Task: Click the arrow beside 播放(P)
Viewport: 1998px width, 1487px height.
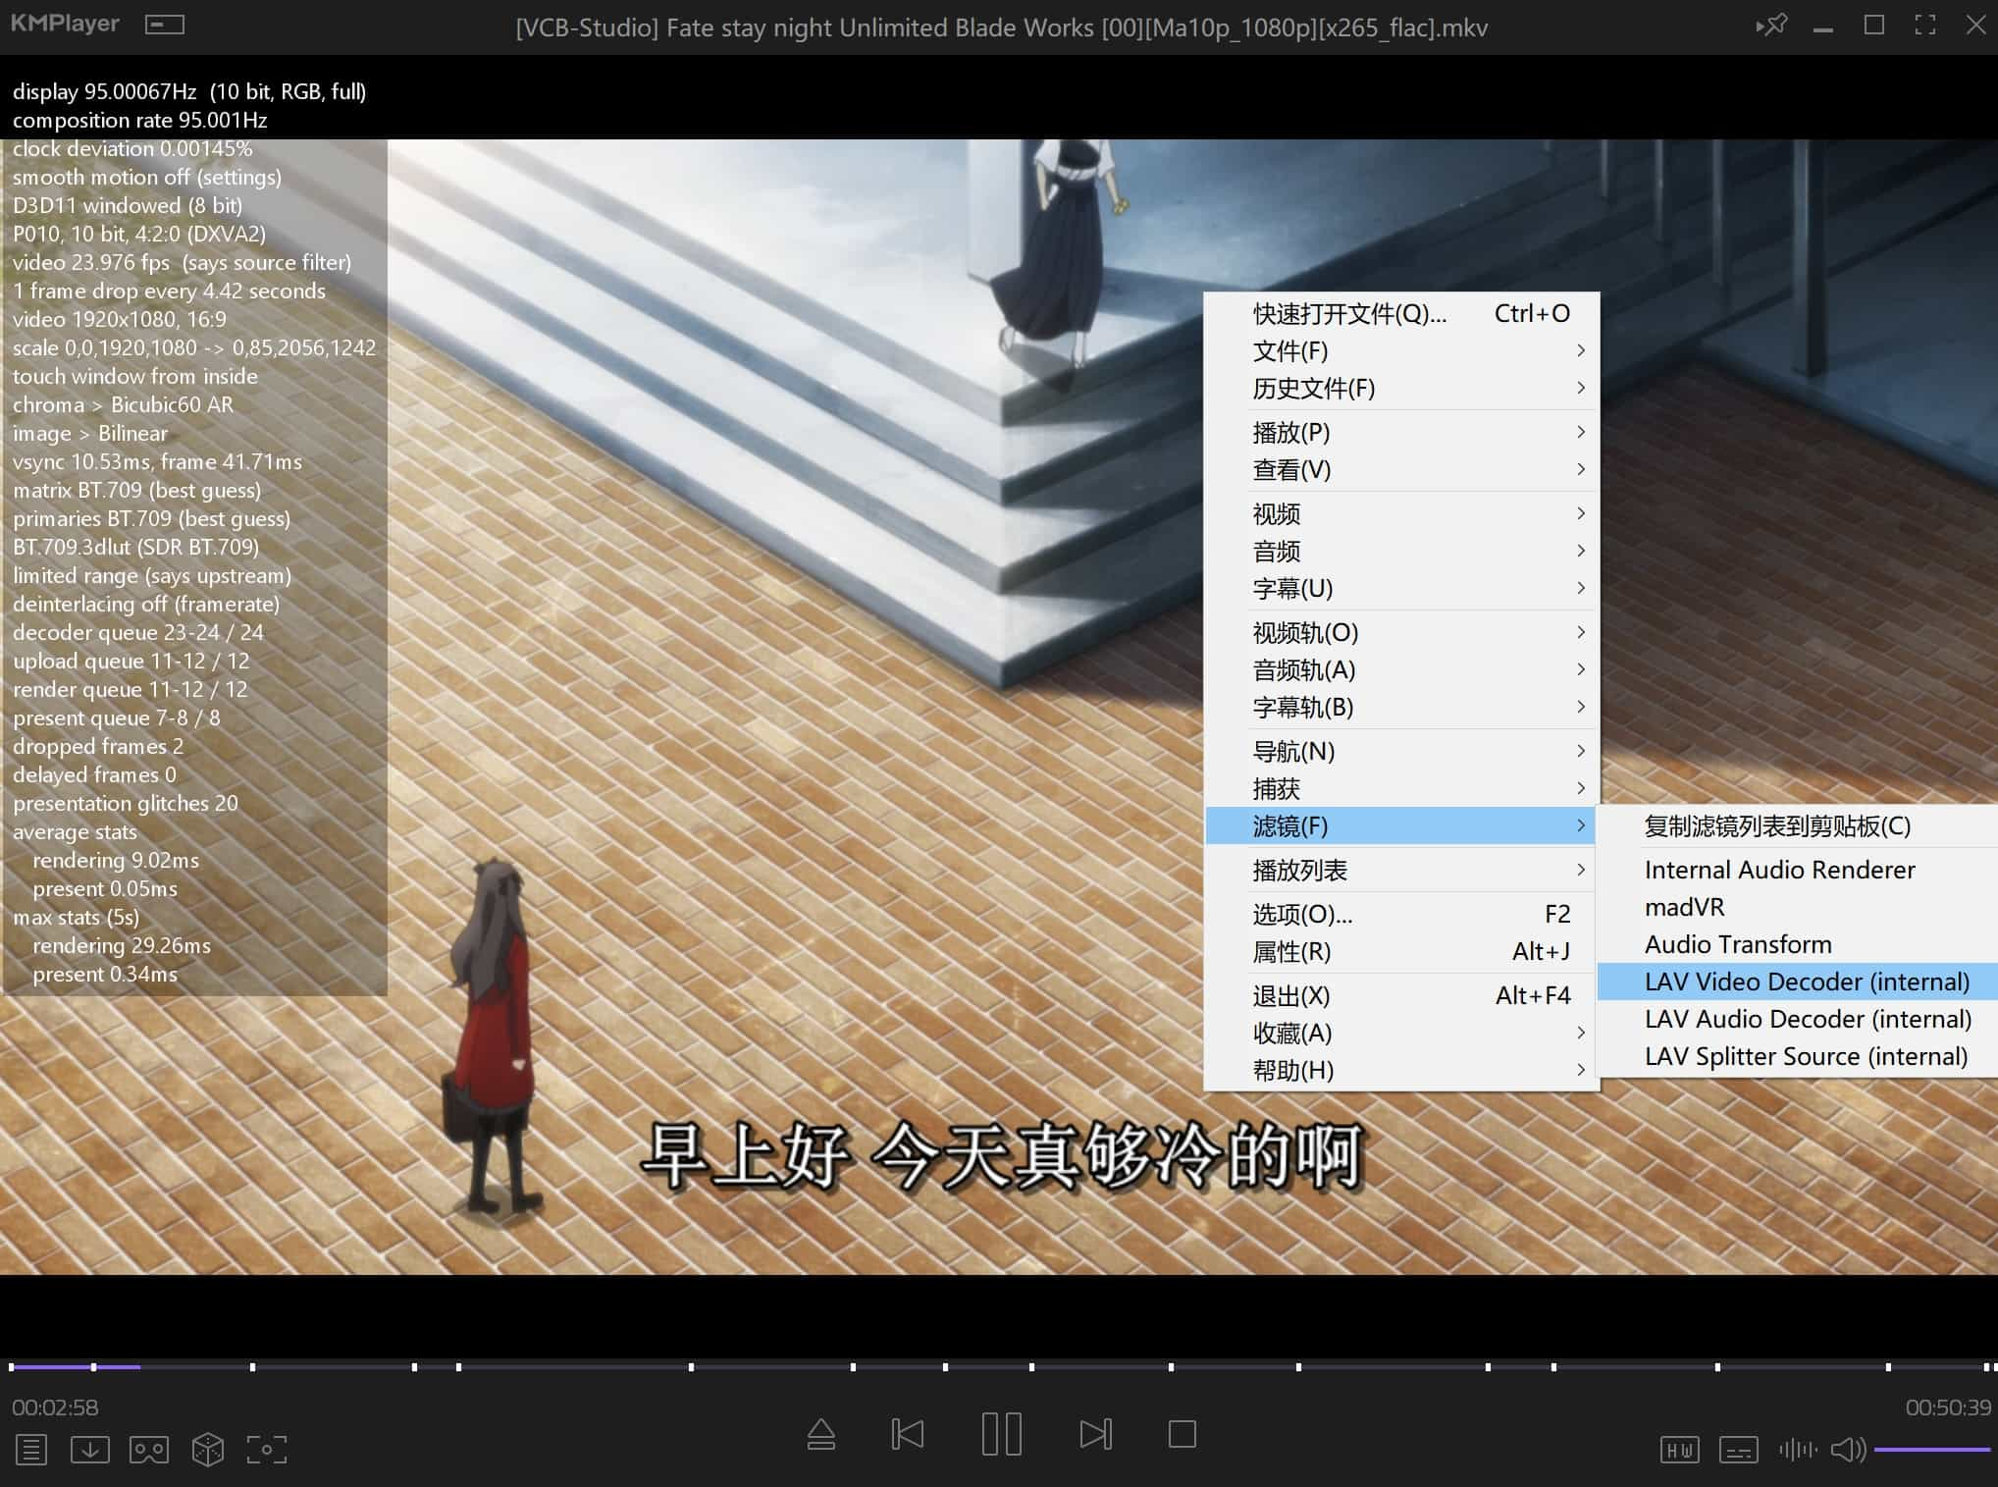Action: pyautogui.click(x=1580, y=432)
